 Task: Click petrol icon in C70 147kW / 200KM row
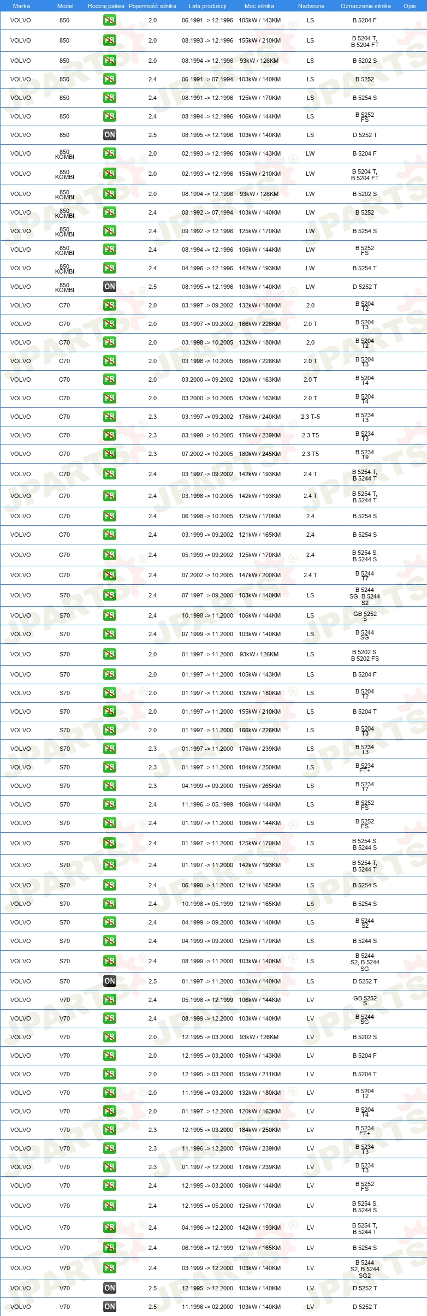[110, 575]
